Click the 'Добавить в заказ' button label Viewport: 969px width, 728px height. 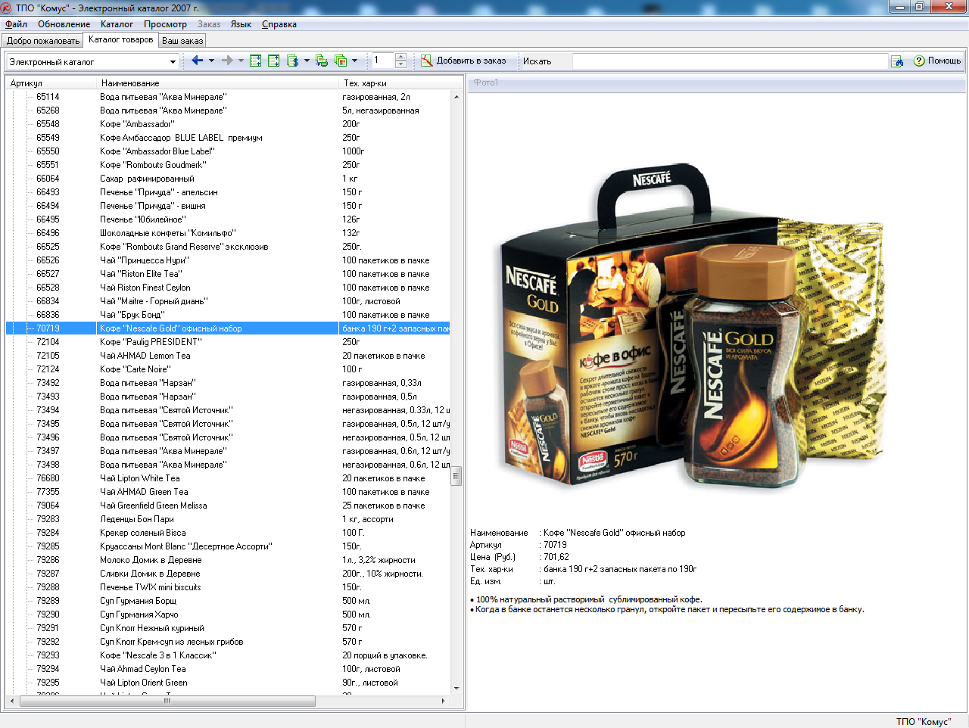471,61
